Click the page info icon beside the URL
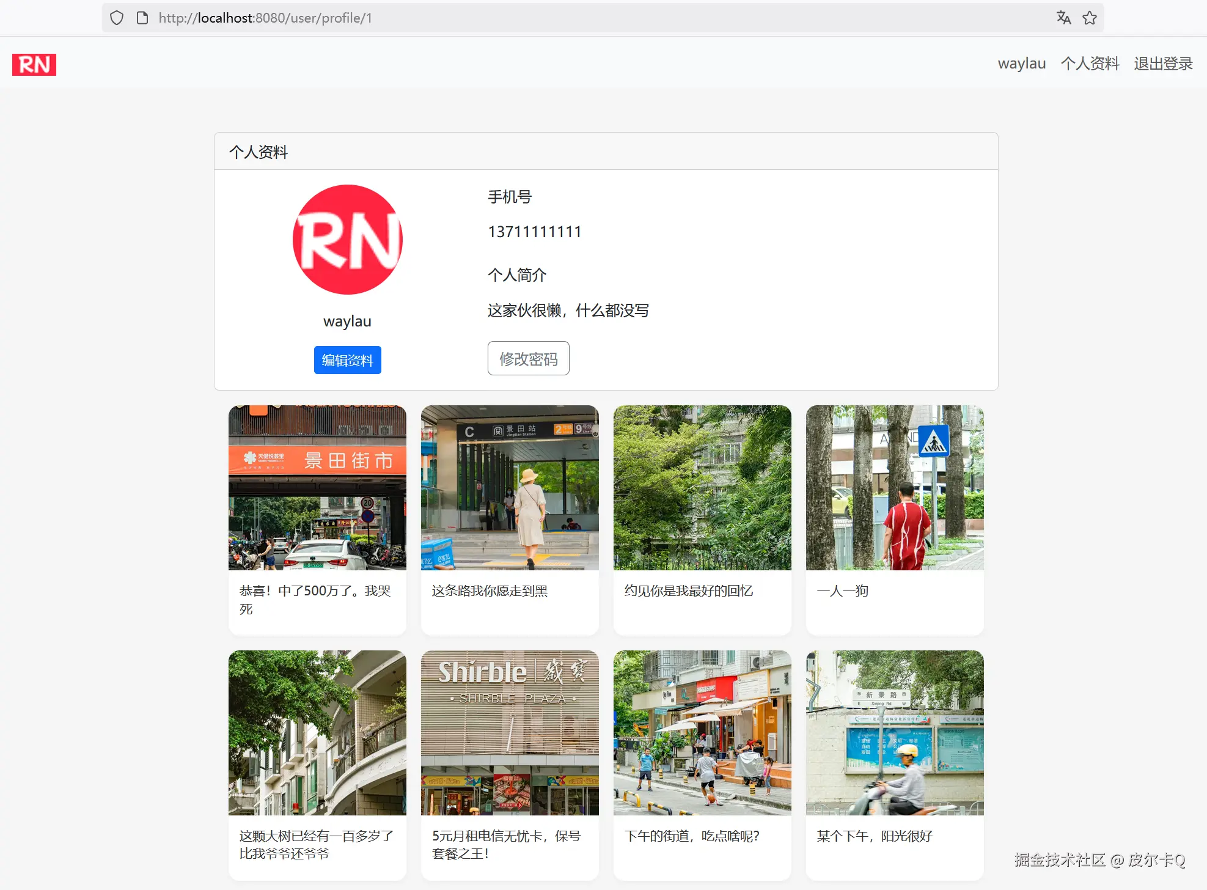The image size is (1207, 890). (142, 18)
